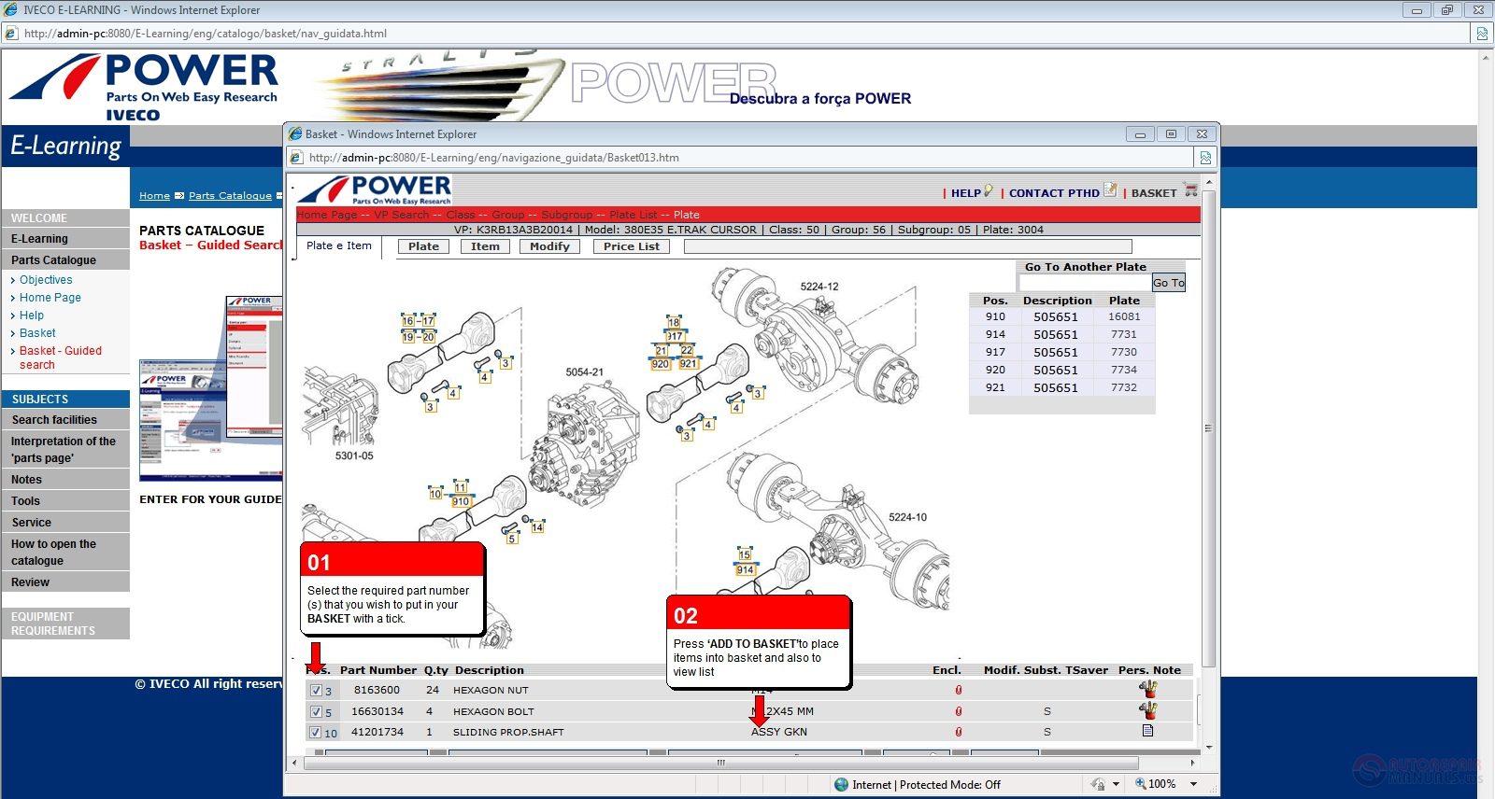Click the Go To button
The height and width of the screenshot is (799, 1495).
(x=1168, y=283)
